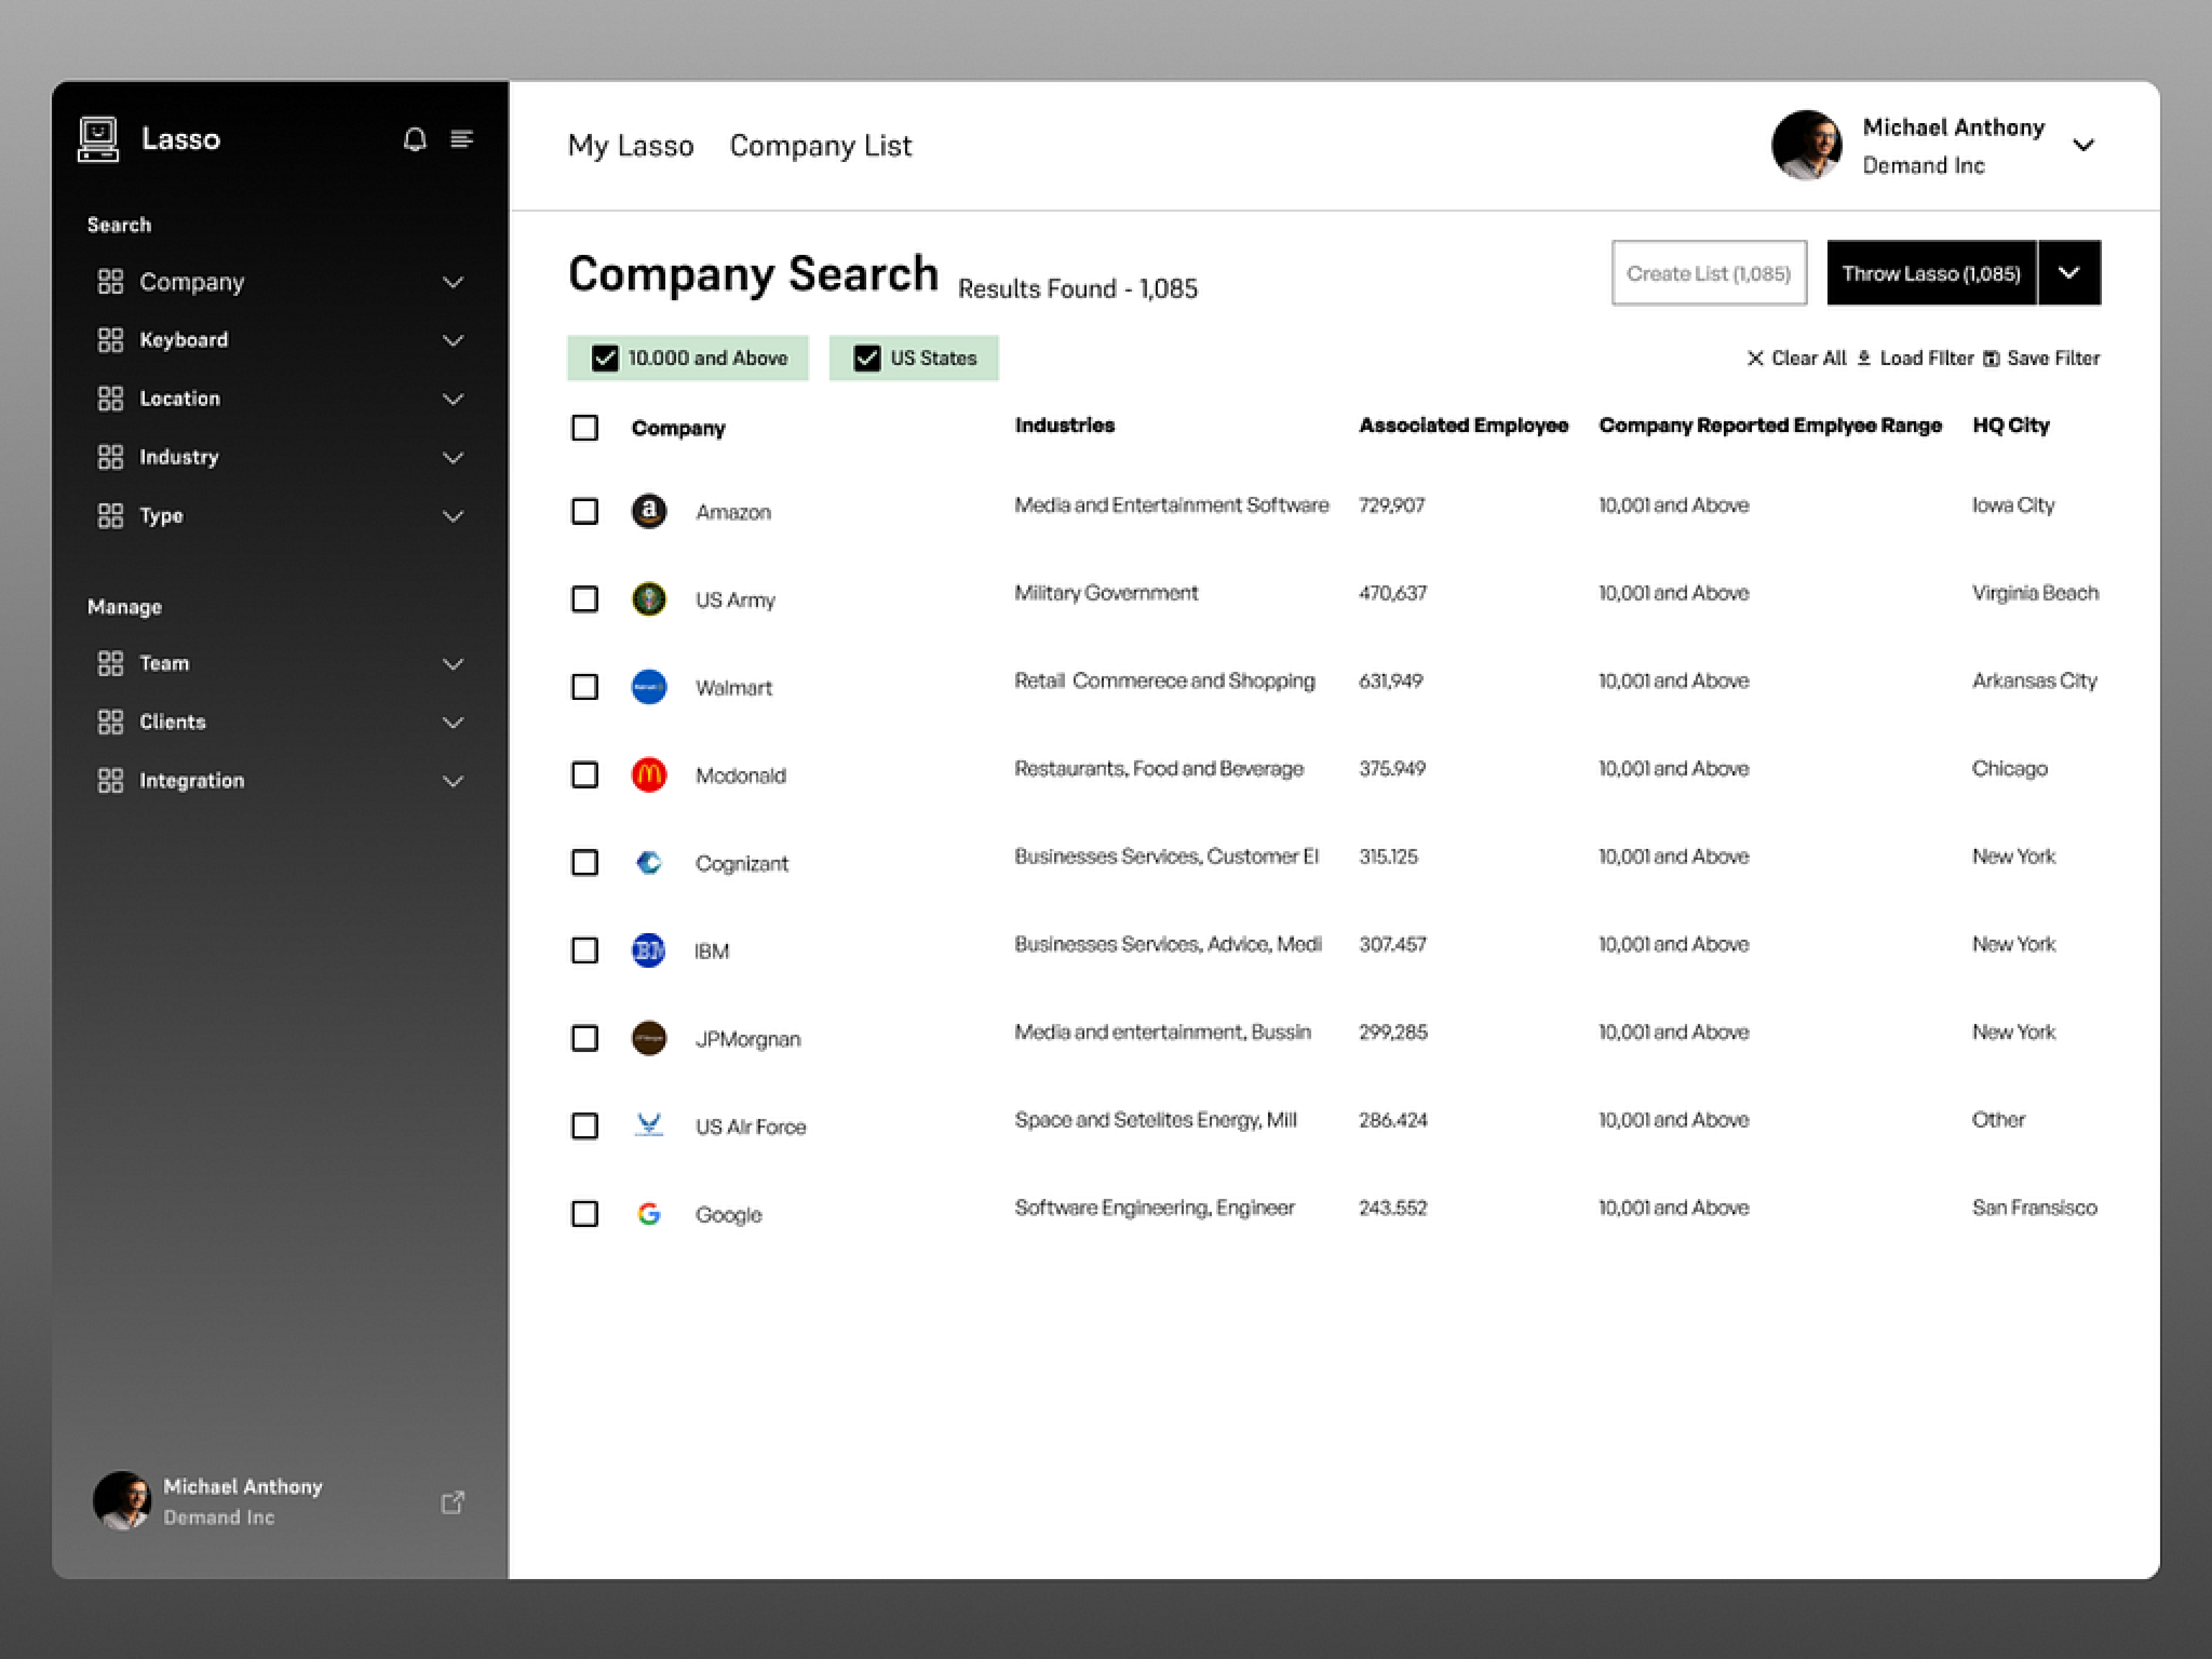Expand the Clients section chevron
Screen dimensions: 2212x1659
[x=453, y=723]
